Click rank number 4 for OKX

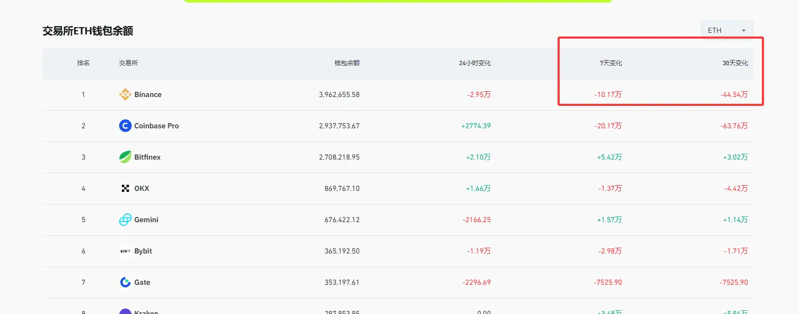click(84, 188)
